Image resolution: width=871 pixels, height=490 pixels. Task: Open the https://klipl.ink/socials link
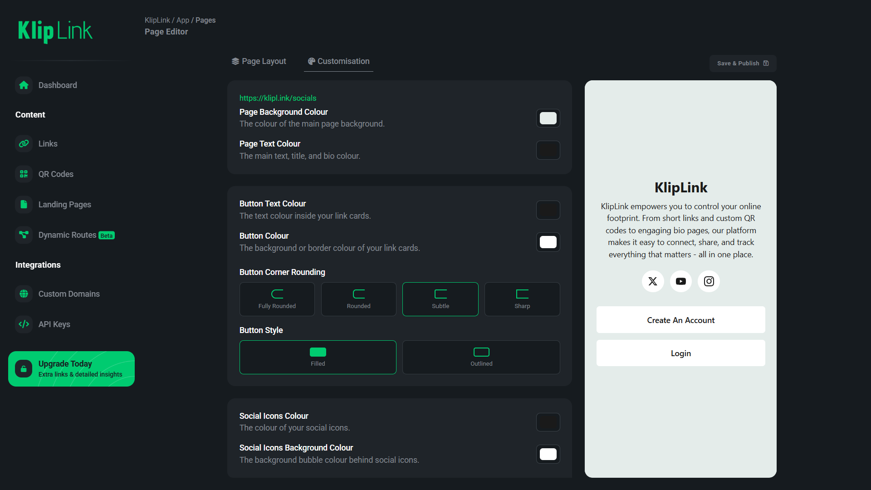pos(278,98)
